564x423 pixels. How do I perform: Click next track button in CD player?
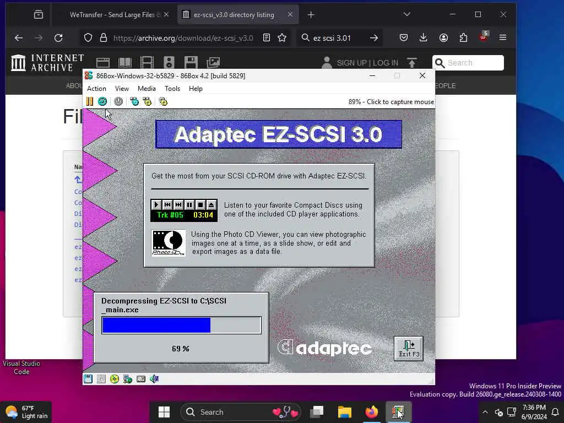click(178, 205)
